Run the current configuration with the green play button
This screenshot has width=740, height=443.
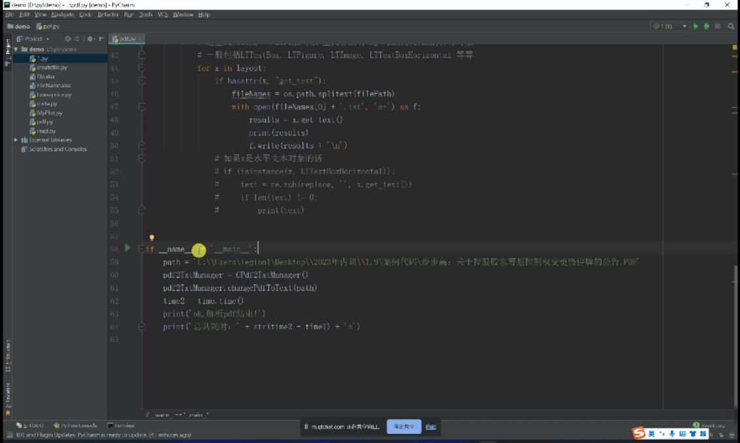[x=696, y=26]
